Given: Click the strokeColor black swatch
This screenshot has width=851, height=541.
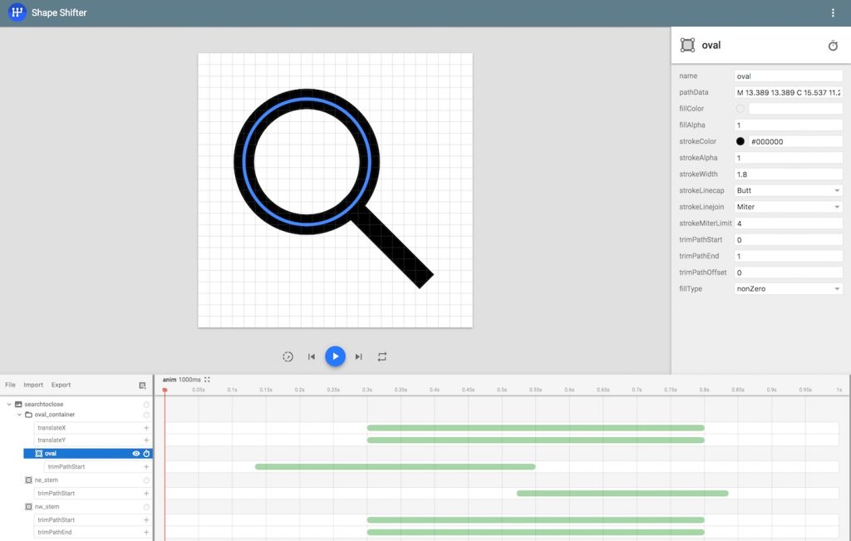Looking at the screenshot, I should (740, 141).
